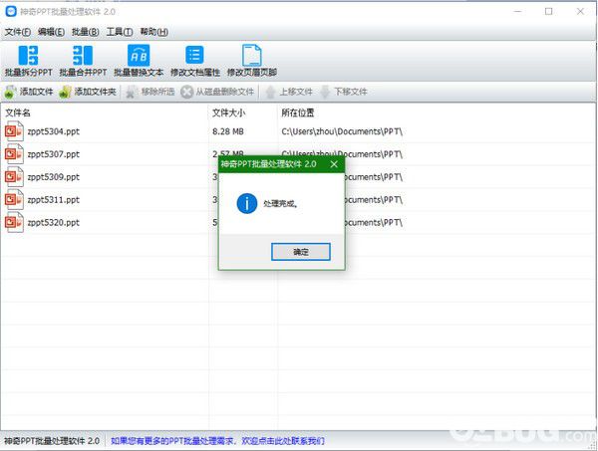Image resolution: width=598 pixels, height=451 pixels.
Task: Open the 编辑(E) menu
Action: coord(51,32)
